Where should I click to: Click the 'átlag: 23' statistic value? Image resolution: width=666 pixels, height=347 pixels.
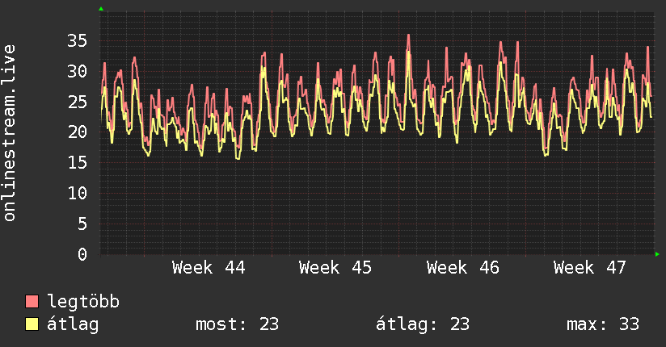click(423, 324)
